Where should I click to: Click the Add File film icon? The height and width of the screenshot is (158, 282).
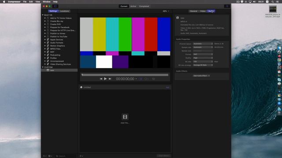[125, 117]
